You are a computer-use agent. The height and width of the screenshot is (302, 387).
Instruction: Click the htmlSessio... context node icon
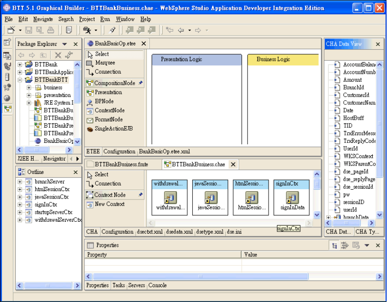tap(251, 198)
